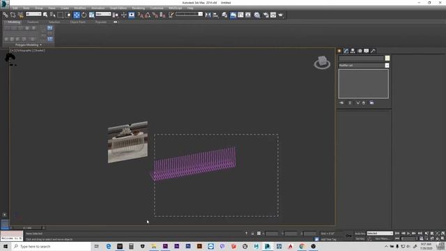Switch to the Freeform ribbon tab

[x=33, y=22]
